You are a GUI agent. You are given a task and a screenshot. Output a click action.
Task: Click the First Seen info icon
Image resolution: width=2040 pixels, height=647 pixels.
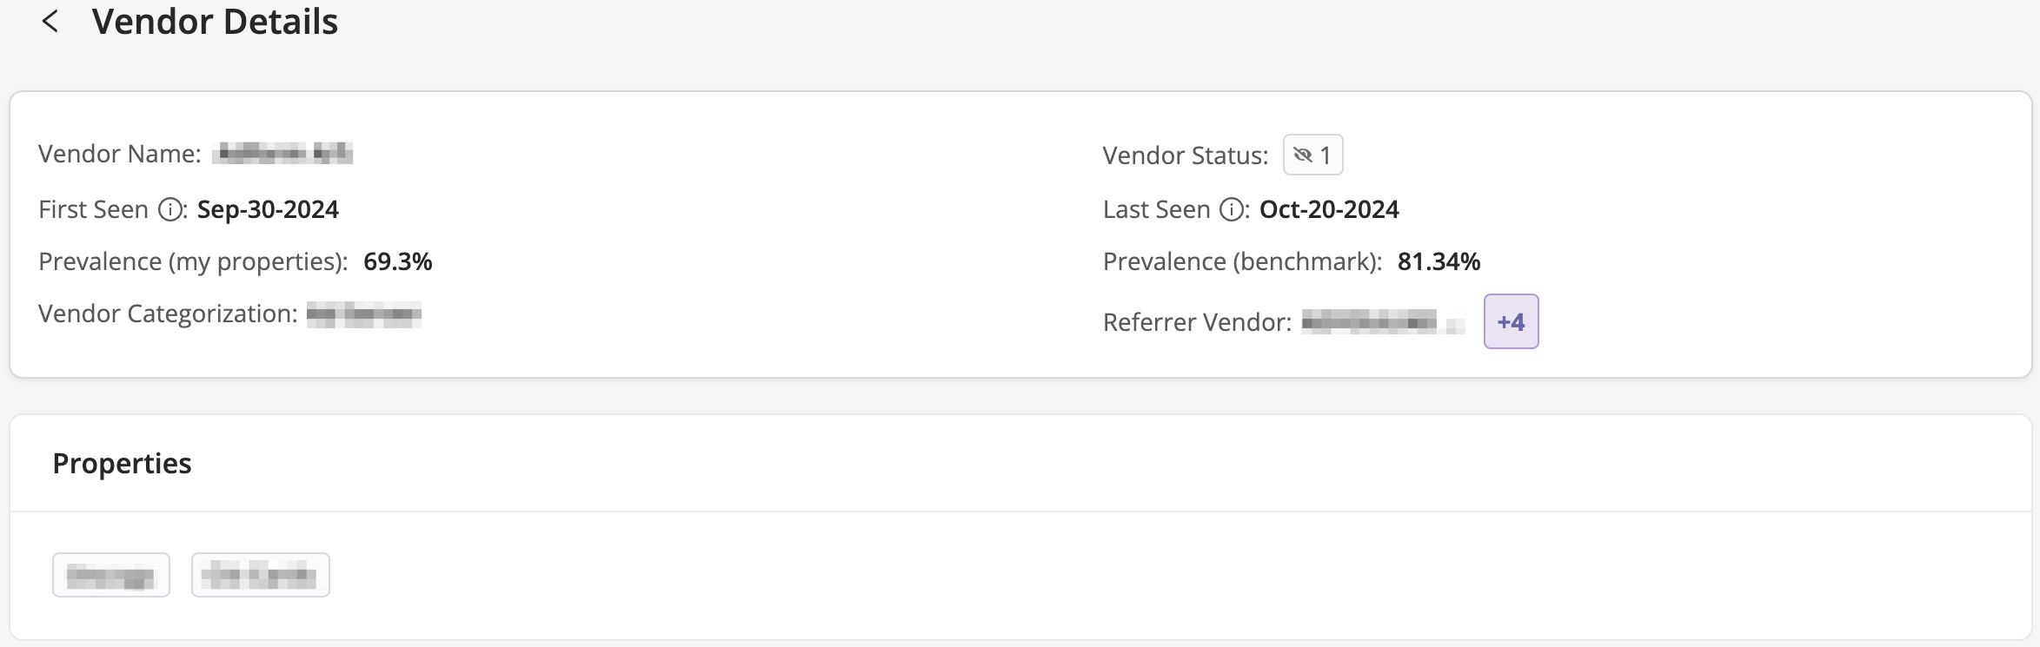(x=170, y=210)
